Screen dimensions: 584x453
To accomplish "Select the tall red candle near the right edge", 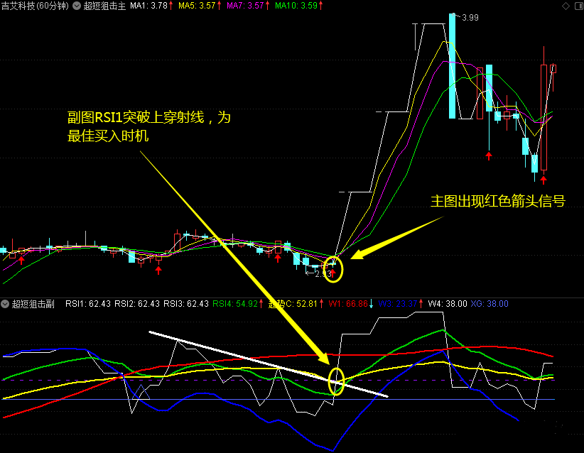I will [x=544, y=117].
